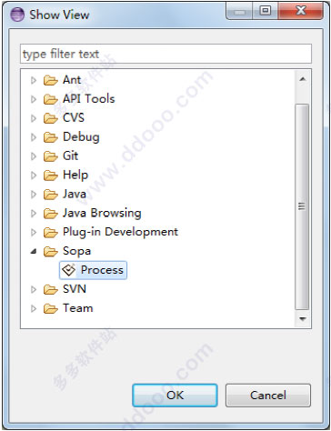Click the Process view diamond icon

click(x=68, y=270)
